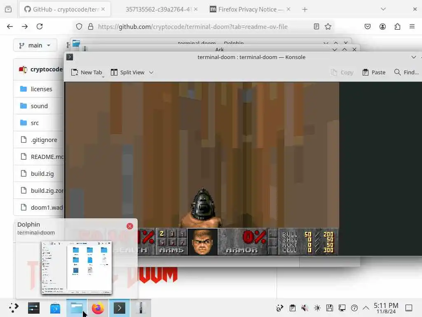Click the Konsole window terminal icon
Screen dimensions: 422x317
pos(70,57)
